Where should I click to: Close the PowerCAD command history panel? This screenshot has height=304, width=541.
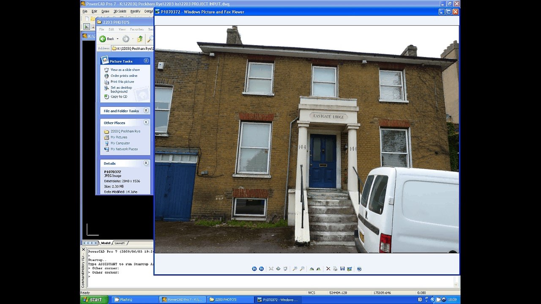pos(83,250)
